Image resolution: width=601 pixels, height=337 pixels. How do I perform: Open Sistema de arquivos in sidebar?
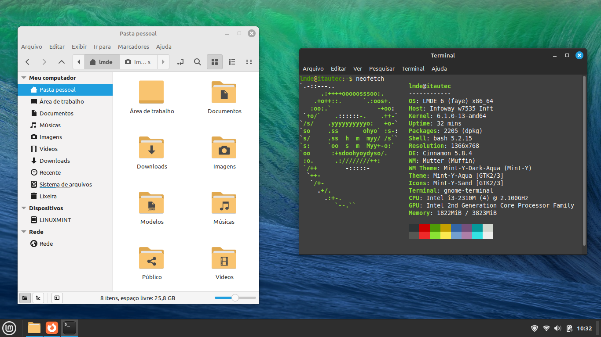point(65,184)
